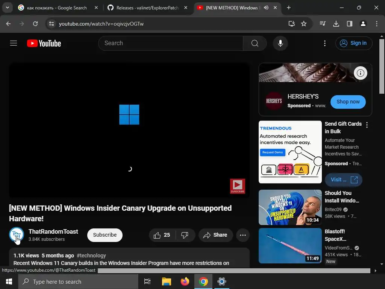Go back in Chrome browser
Viewport: 385px width, 289px height.
(8, 24)
